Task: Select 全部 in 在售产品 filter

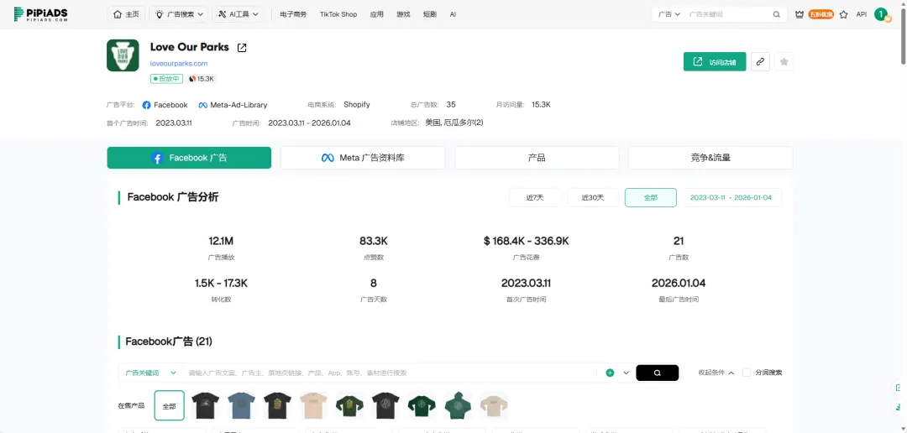Action: tap(169, 406)
